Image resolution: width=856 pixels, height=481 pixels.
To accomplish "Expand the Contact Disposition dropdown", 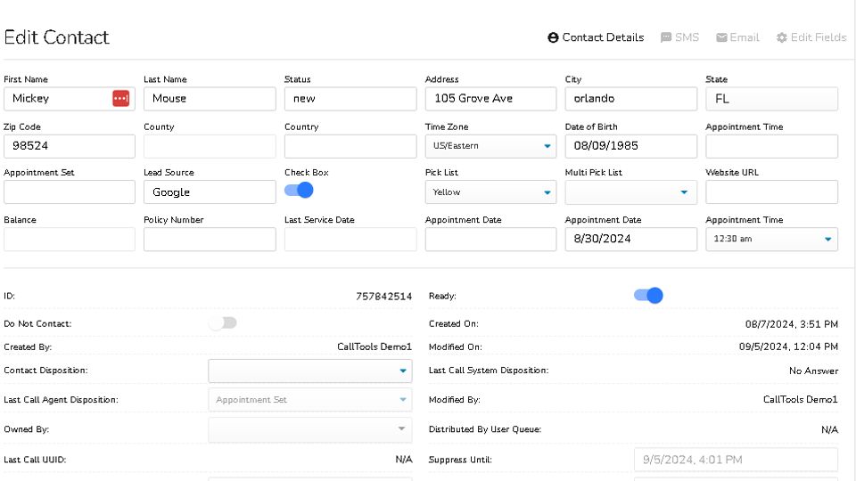I will pyautogui.click(x=309, y=371).
